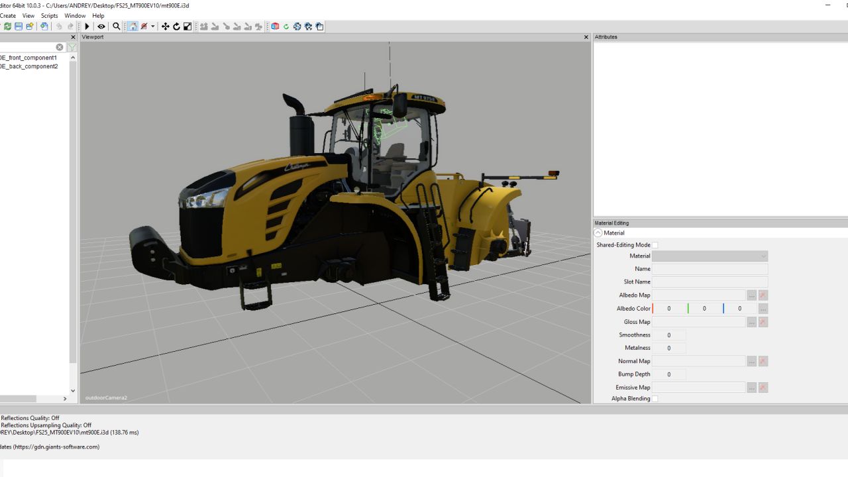
Task: Select the back_component2 tree item
Action: 28,66
